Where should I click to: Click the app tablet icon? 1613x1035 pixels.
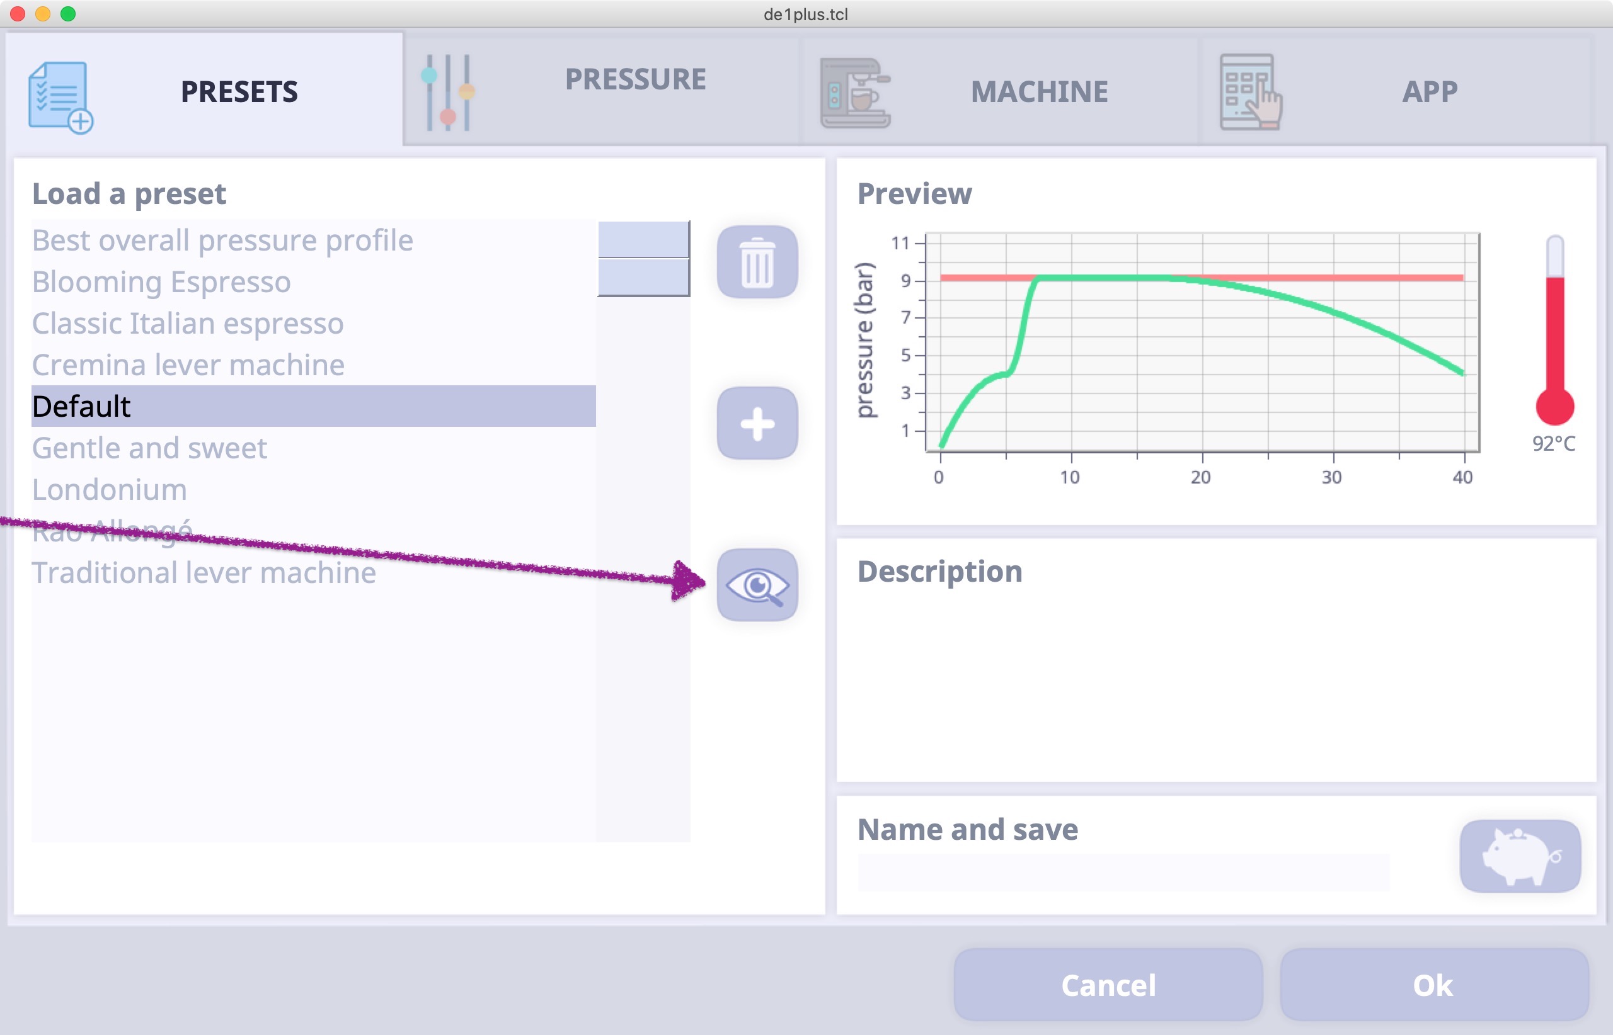pos(1251,91)
